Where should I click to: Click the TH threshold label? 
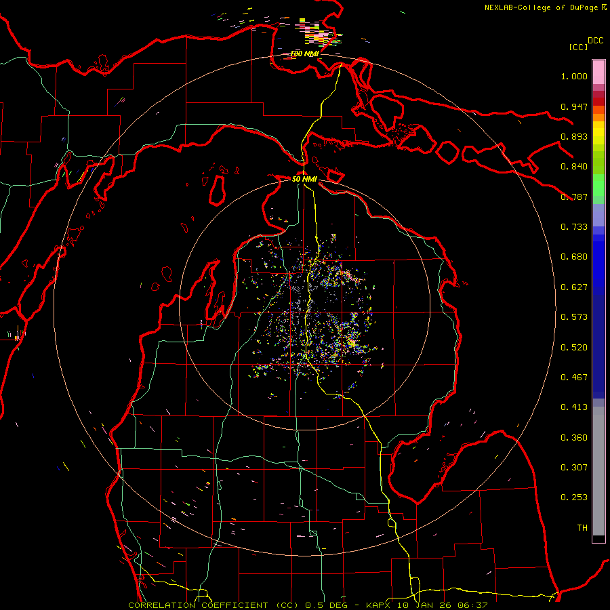[x=582, y=528]
